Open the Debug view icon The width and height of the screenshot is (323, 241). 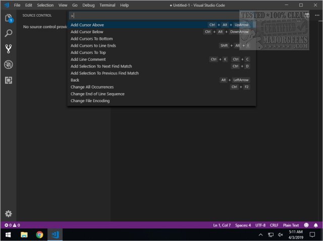pyautogui.click(x=9, y=65)
